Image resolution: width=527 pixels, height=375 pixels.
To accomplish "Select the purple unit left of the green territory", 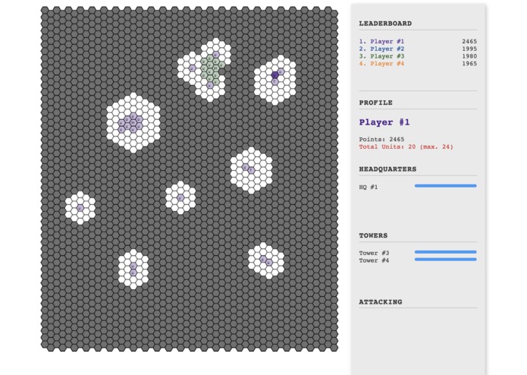I will [x=193, y=68].
